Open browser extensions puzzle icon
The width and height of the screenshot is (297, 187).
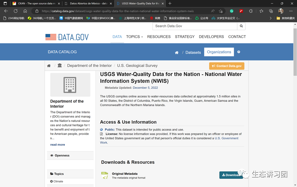pyautogui.click(x=251, y=11)
